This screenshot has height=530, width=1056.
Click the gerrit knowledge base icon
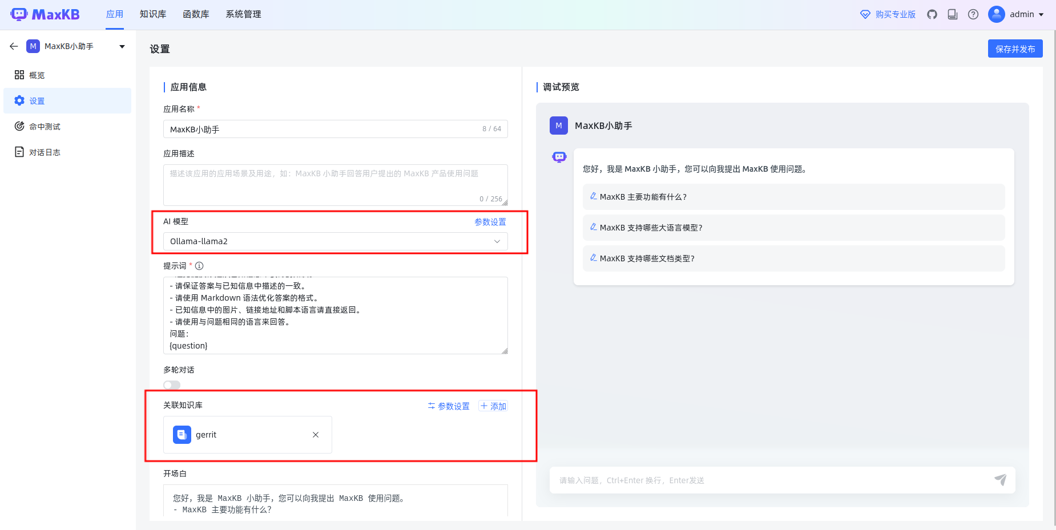(182, 435)
